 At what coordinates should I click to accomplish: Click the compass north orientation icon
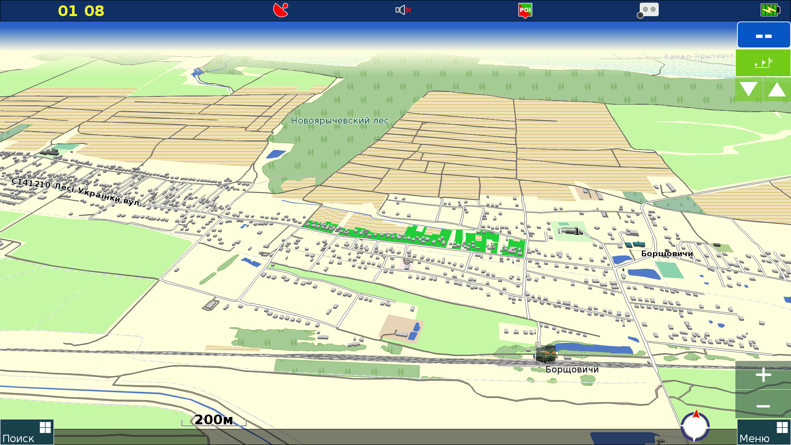pyautogui.click(x=695, y=426)
